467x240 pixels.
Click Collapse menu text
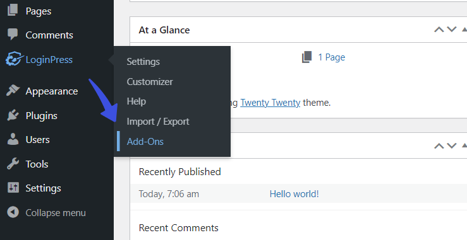pyautogui.click(x=56, y=213)
